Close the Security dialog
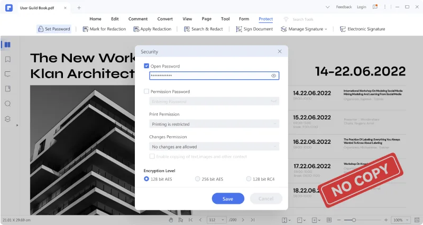 point(280,51)
